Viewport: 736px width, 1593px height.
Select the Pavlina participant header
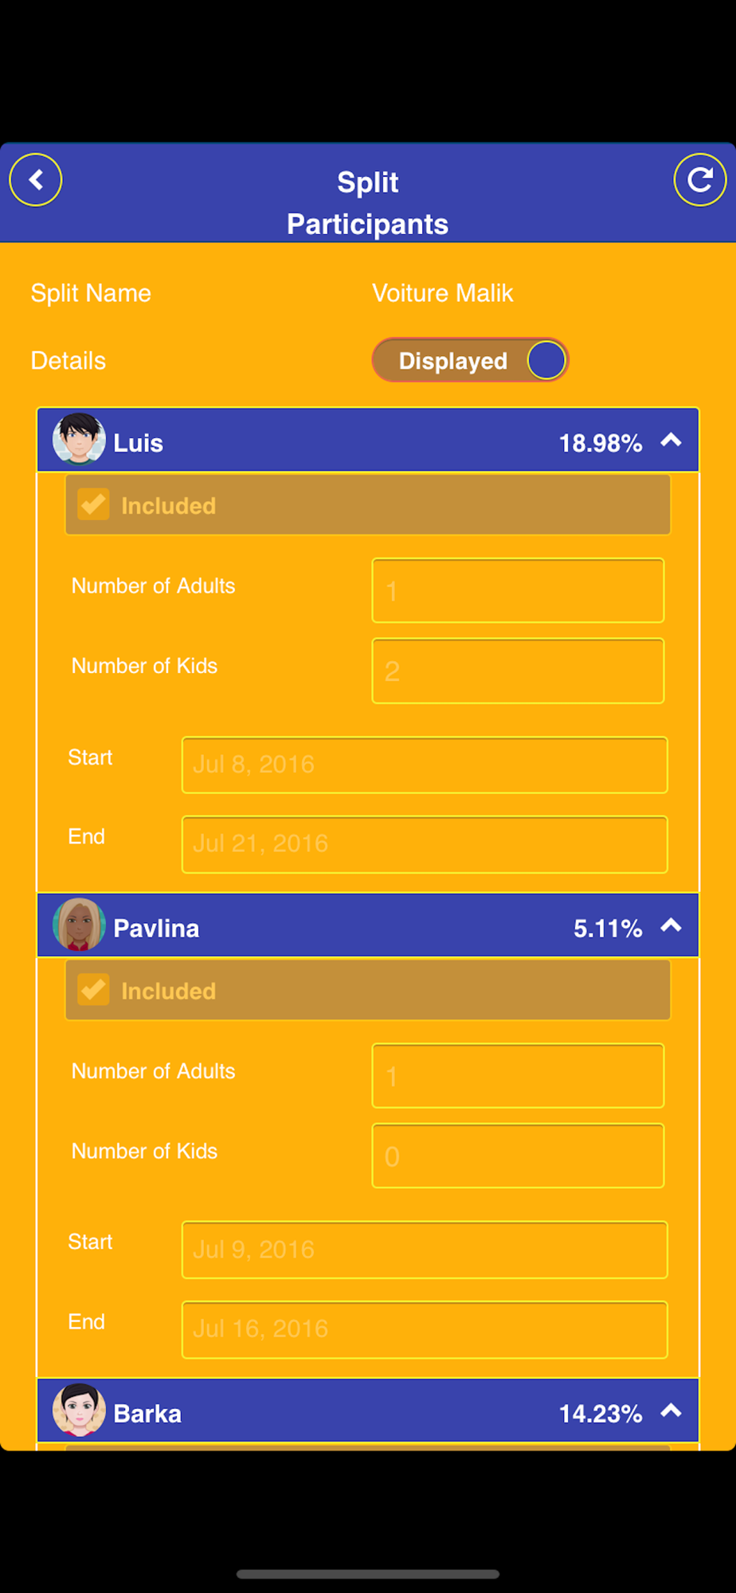click(368, 926)
